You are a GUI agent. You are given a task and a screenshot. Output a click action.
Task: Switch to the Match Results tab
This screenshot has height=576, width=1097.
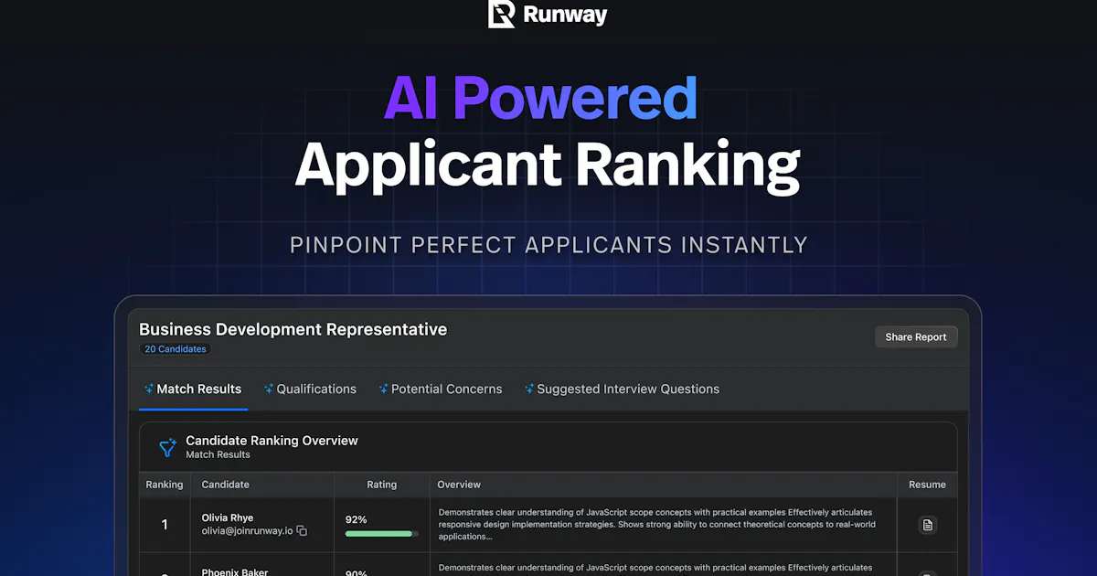click(193, 389)
